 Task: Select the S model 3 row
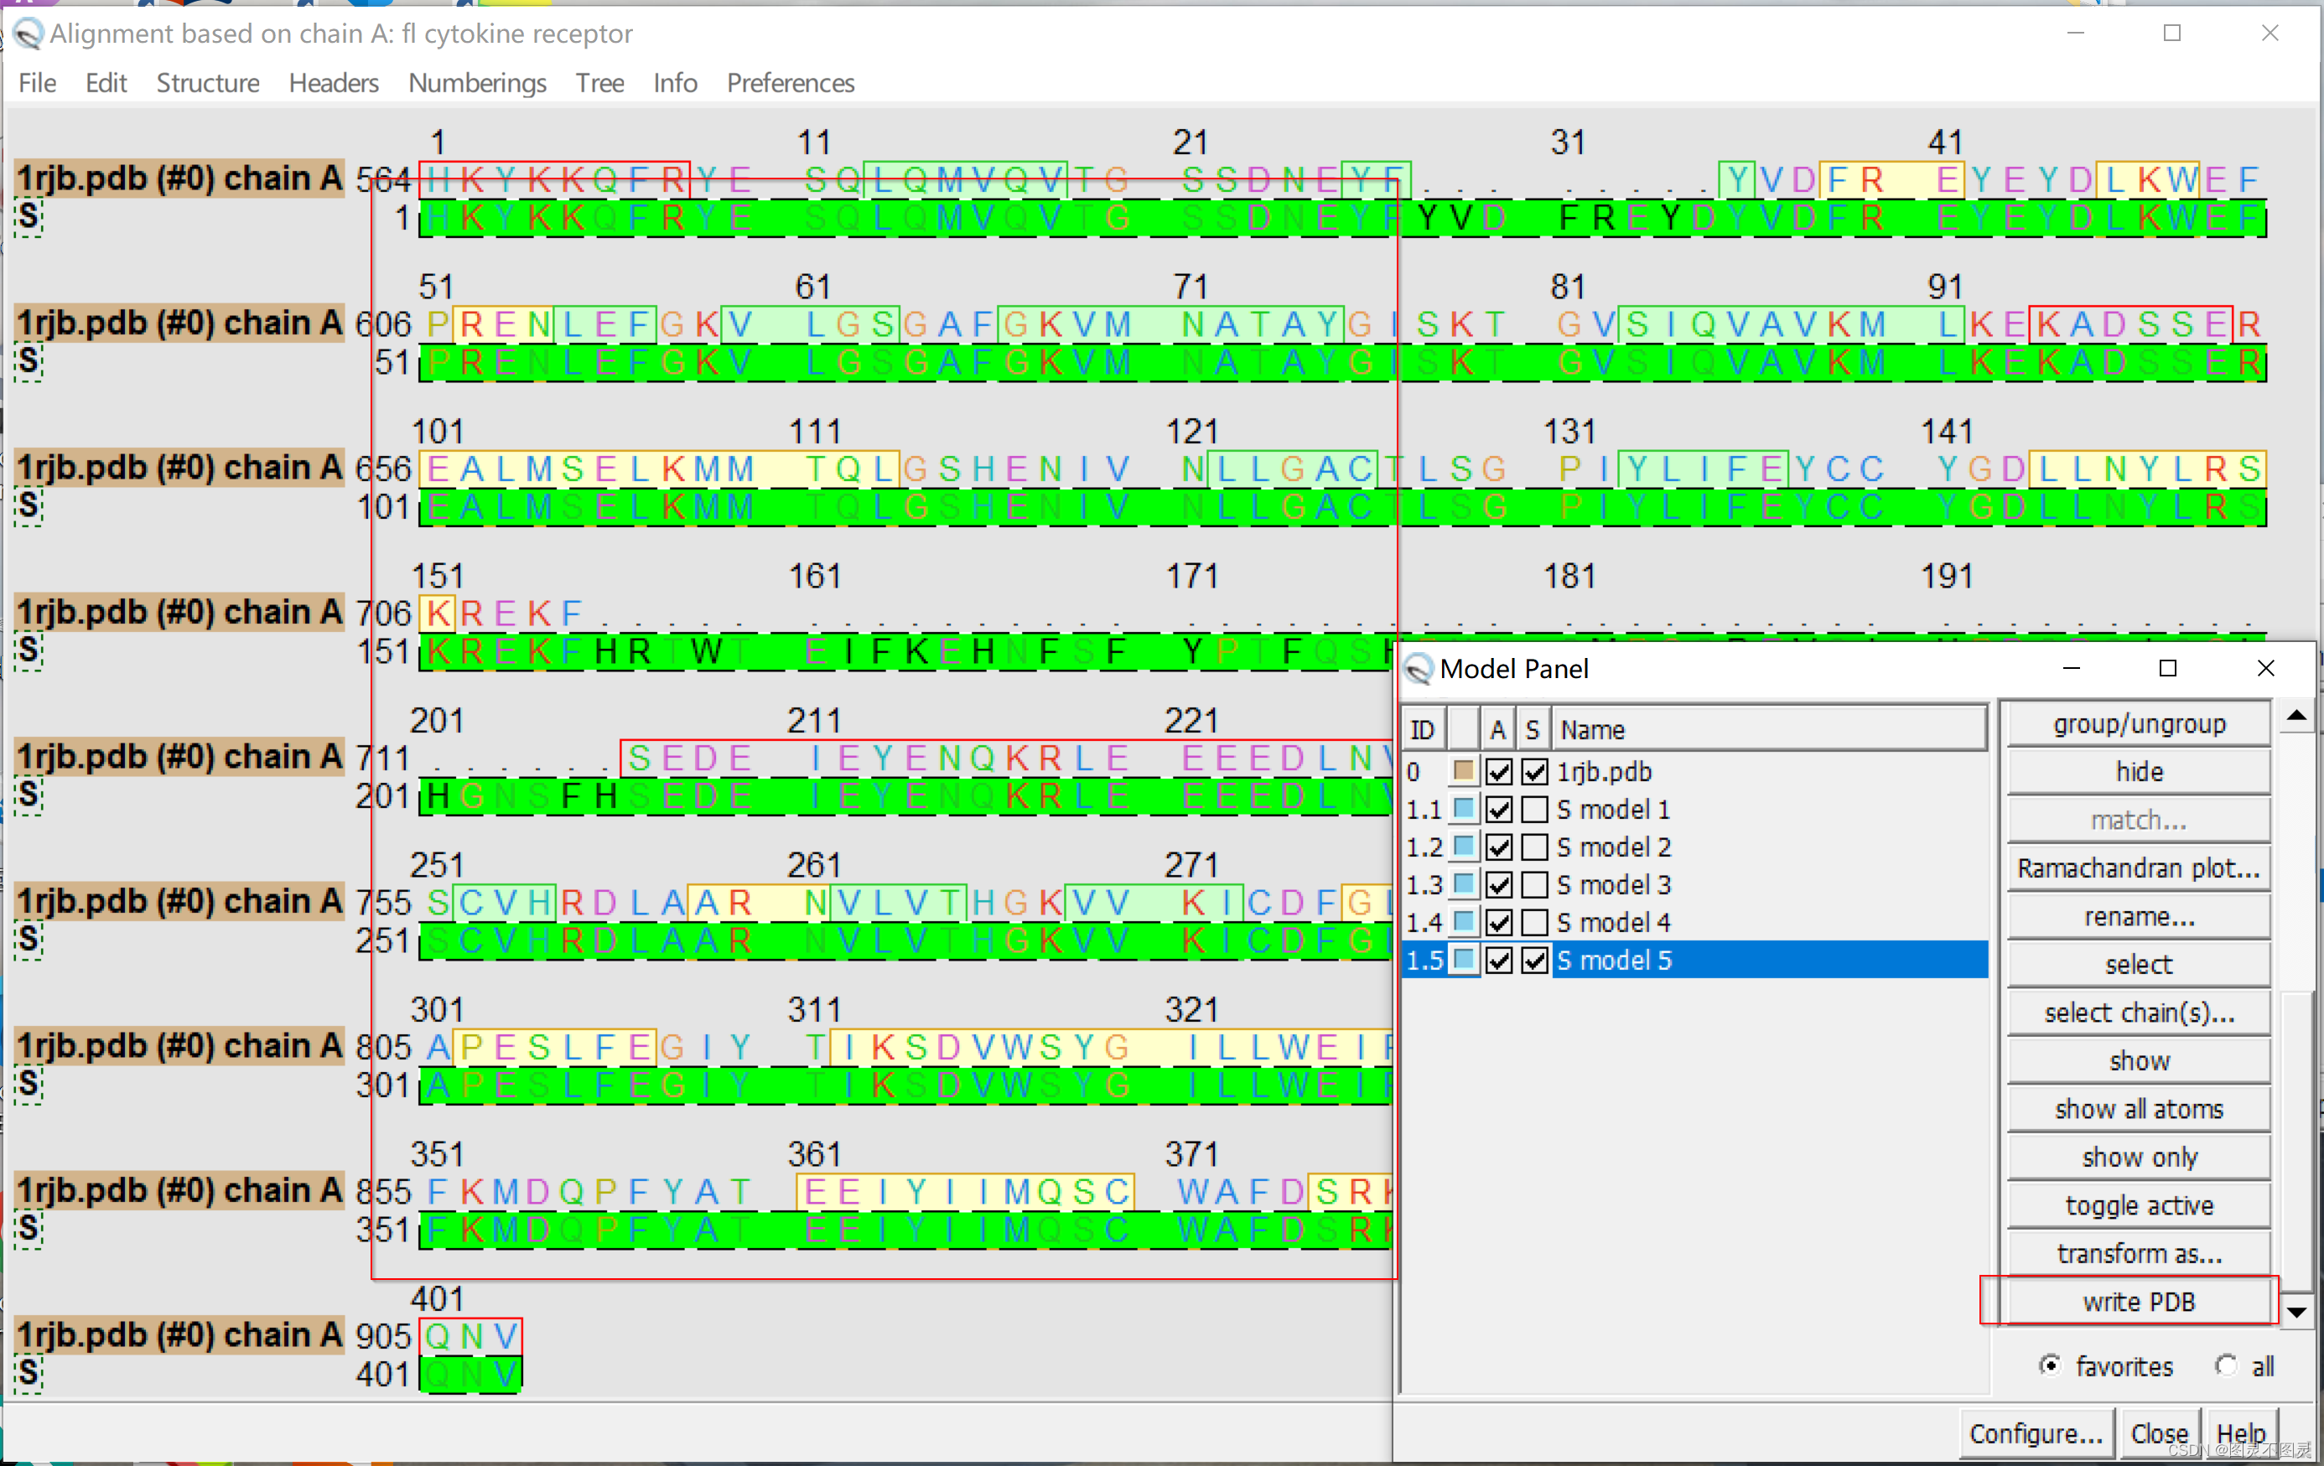tap(1613, 885)
